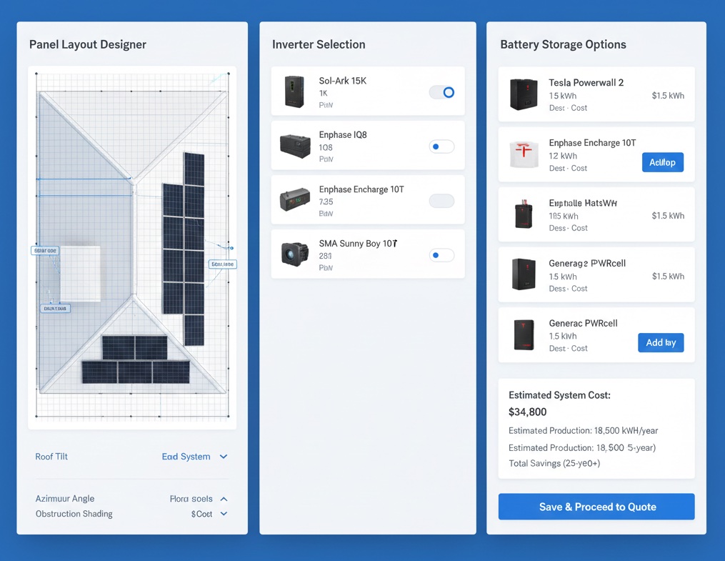This screenshot has width=725, height=561.
Task: Click the Sol-Ark 15K inverter icon
Action: [x=294, y=92]
